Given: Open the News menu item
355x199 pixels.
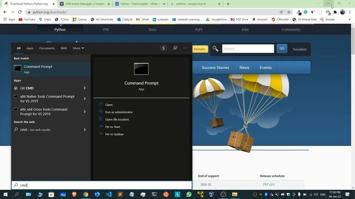Looking at the screenshot, I should (244, 67).
